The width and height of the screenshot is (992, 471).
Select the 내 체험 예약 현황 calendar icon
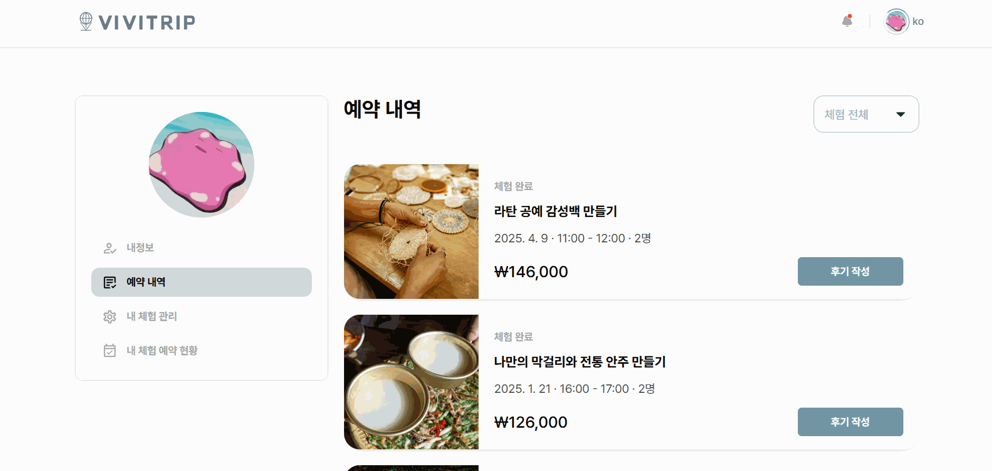coord(109,350)
